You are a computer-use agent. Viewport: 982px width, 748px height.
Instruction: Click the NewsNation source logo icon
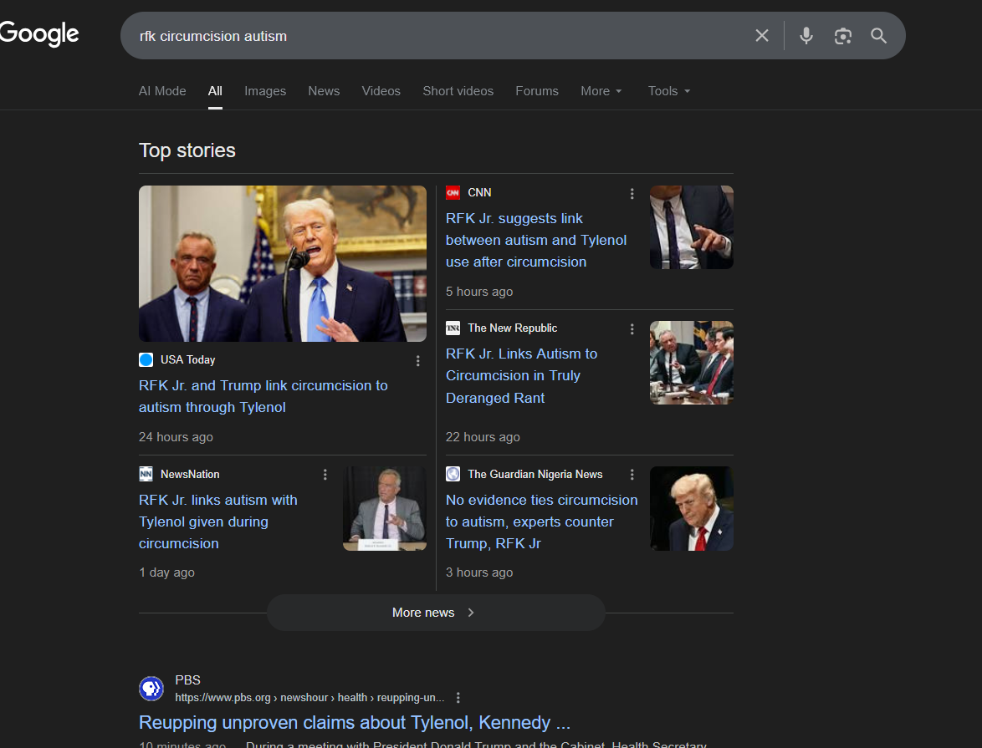(146, 474)
